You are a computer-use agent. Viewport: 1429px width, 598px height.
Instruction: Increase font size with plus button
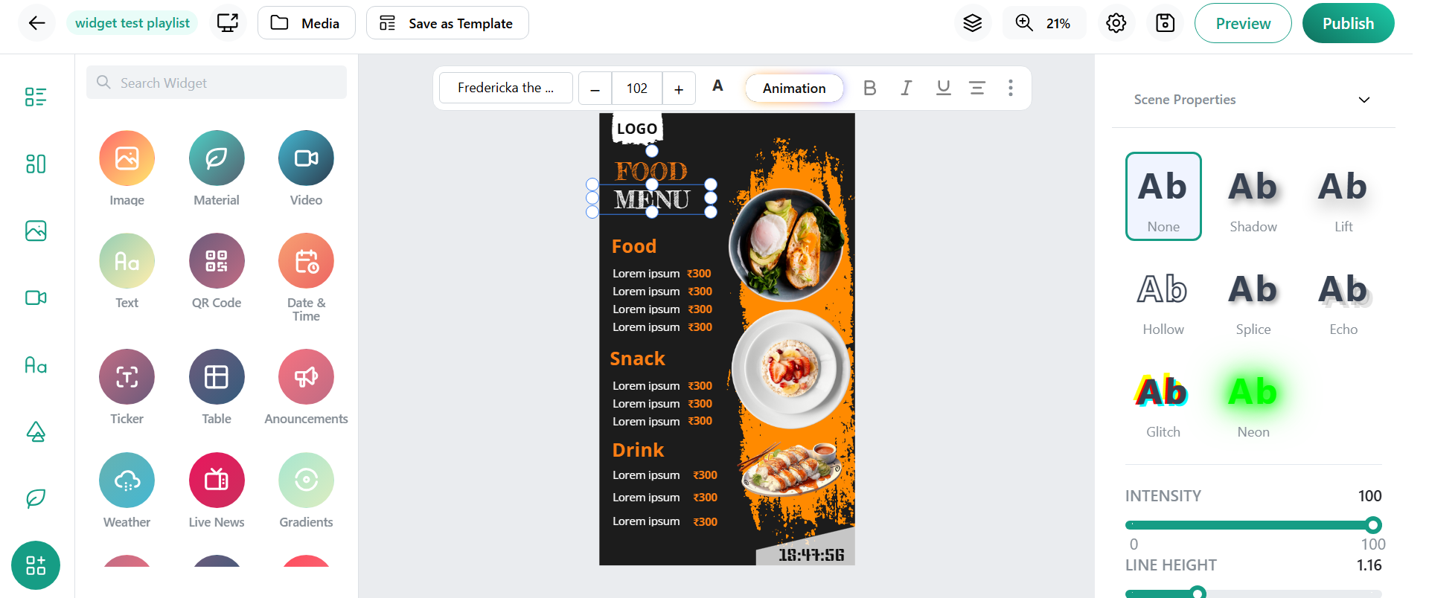[x=679, y=89]
